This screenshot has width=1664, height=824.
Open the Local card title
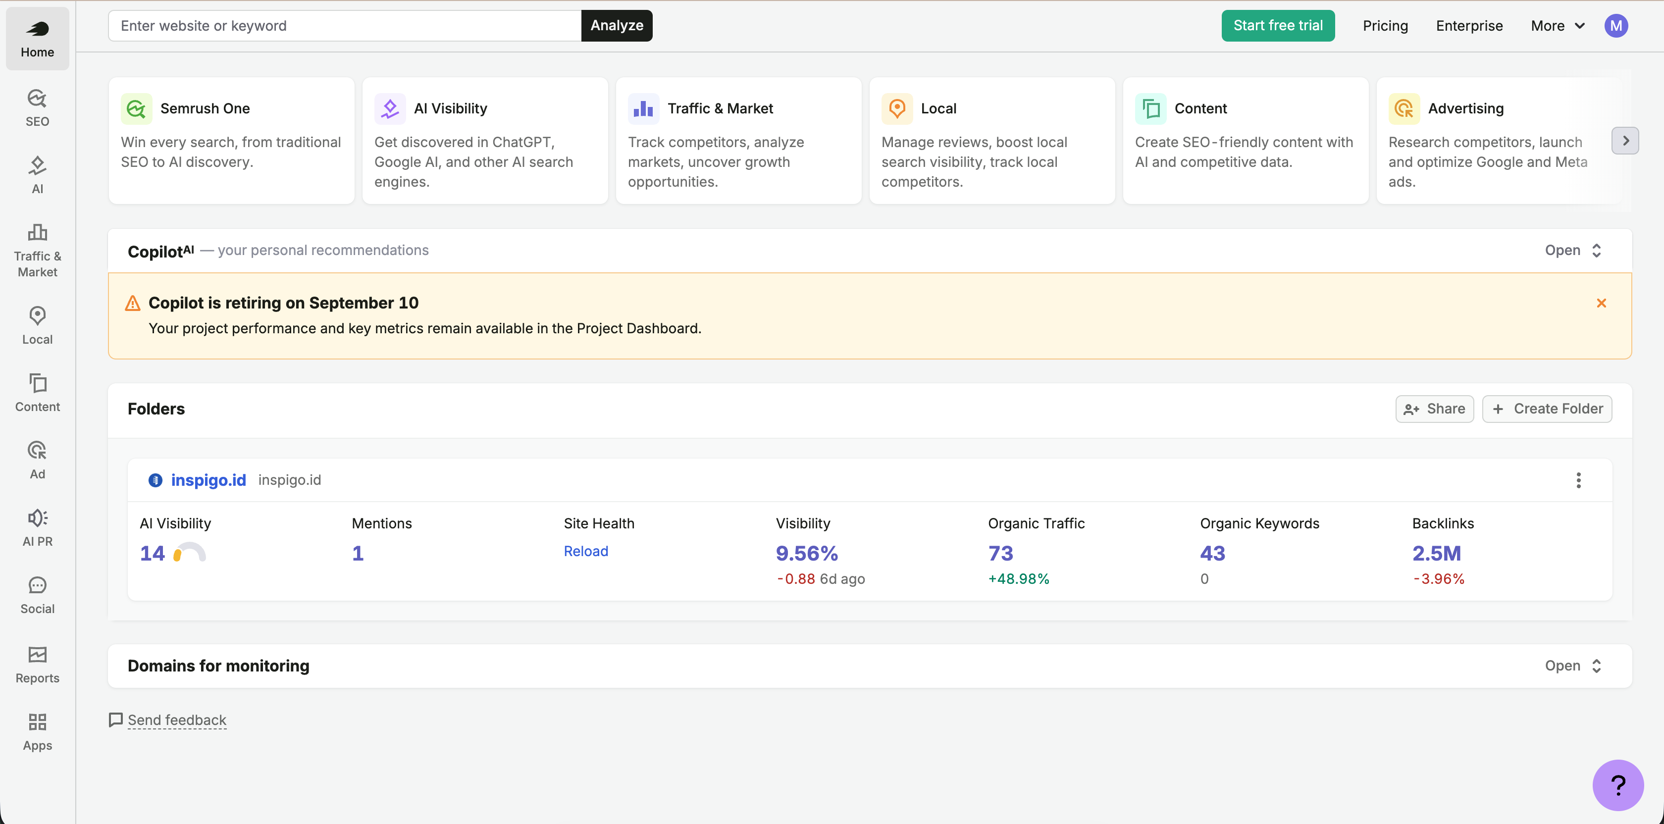tap(938, 108)
